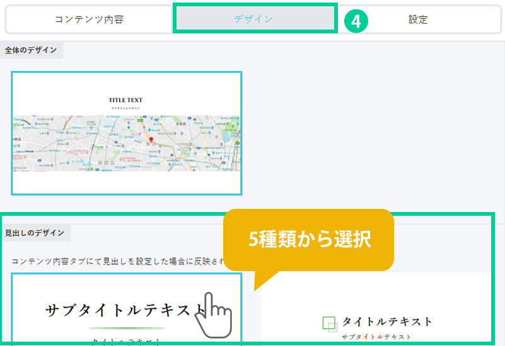The height and width of the screenshot is (346, 505).
Task: Click the 全体のデザイン section label
Action: pyautogui.click(x=31, y=50)
